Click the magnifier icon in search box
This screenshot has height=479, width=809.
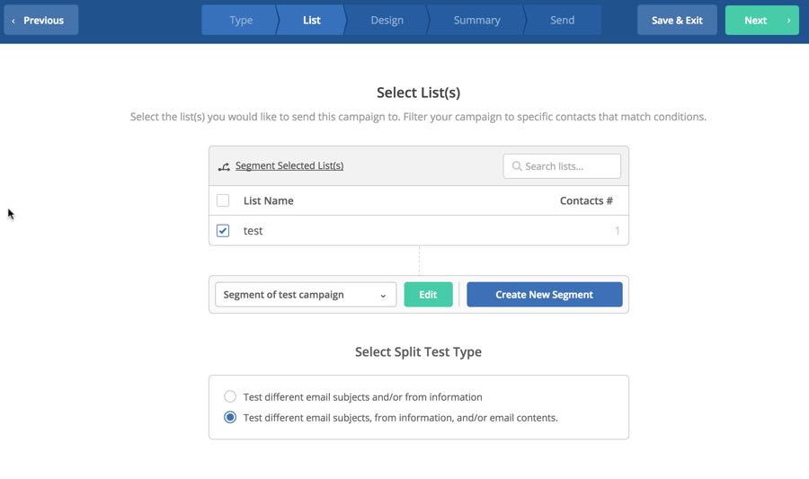coord(516,166)
